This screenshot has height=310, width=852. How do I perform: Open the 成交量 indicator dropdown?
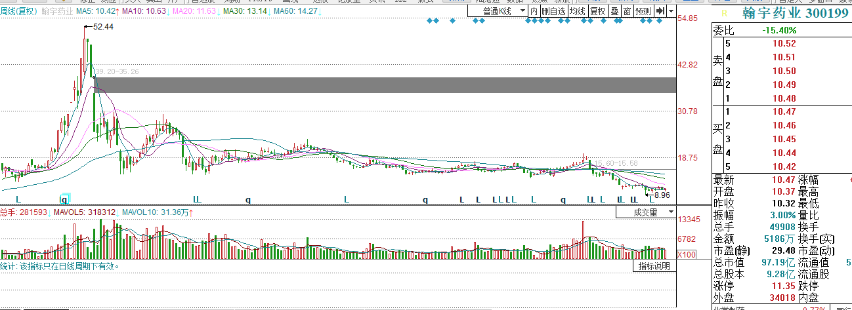[647, 212]
